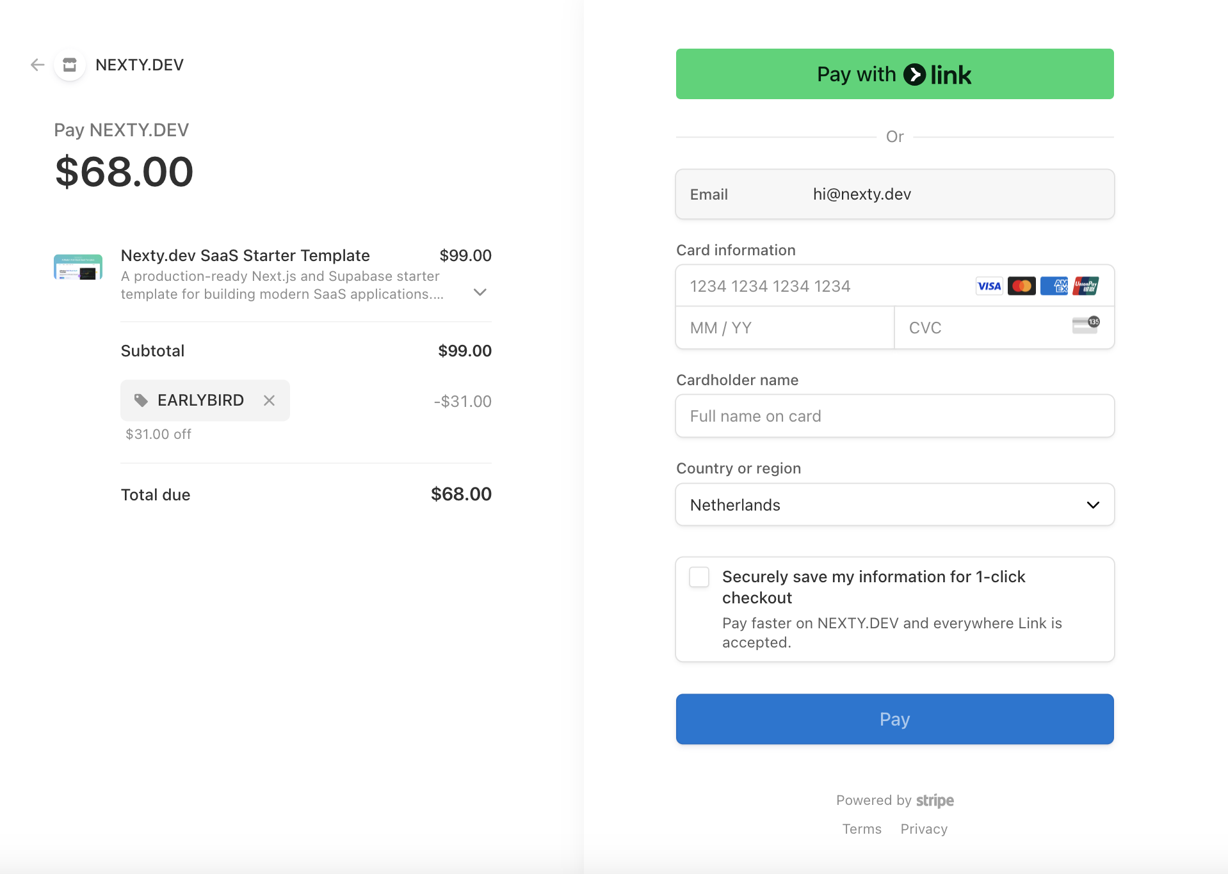The image size is (1228, 874).
Task: Open the Terms link
Action: tap(862, 829)
